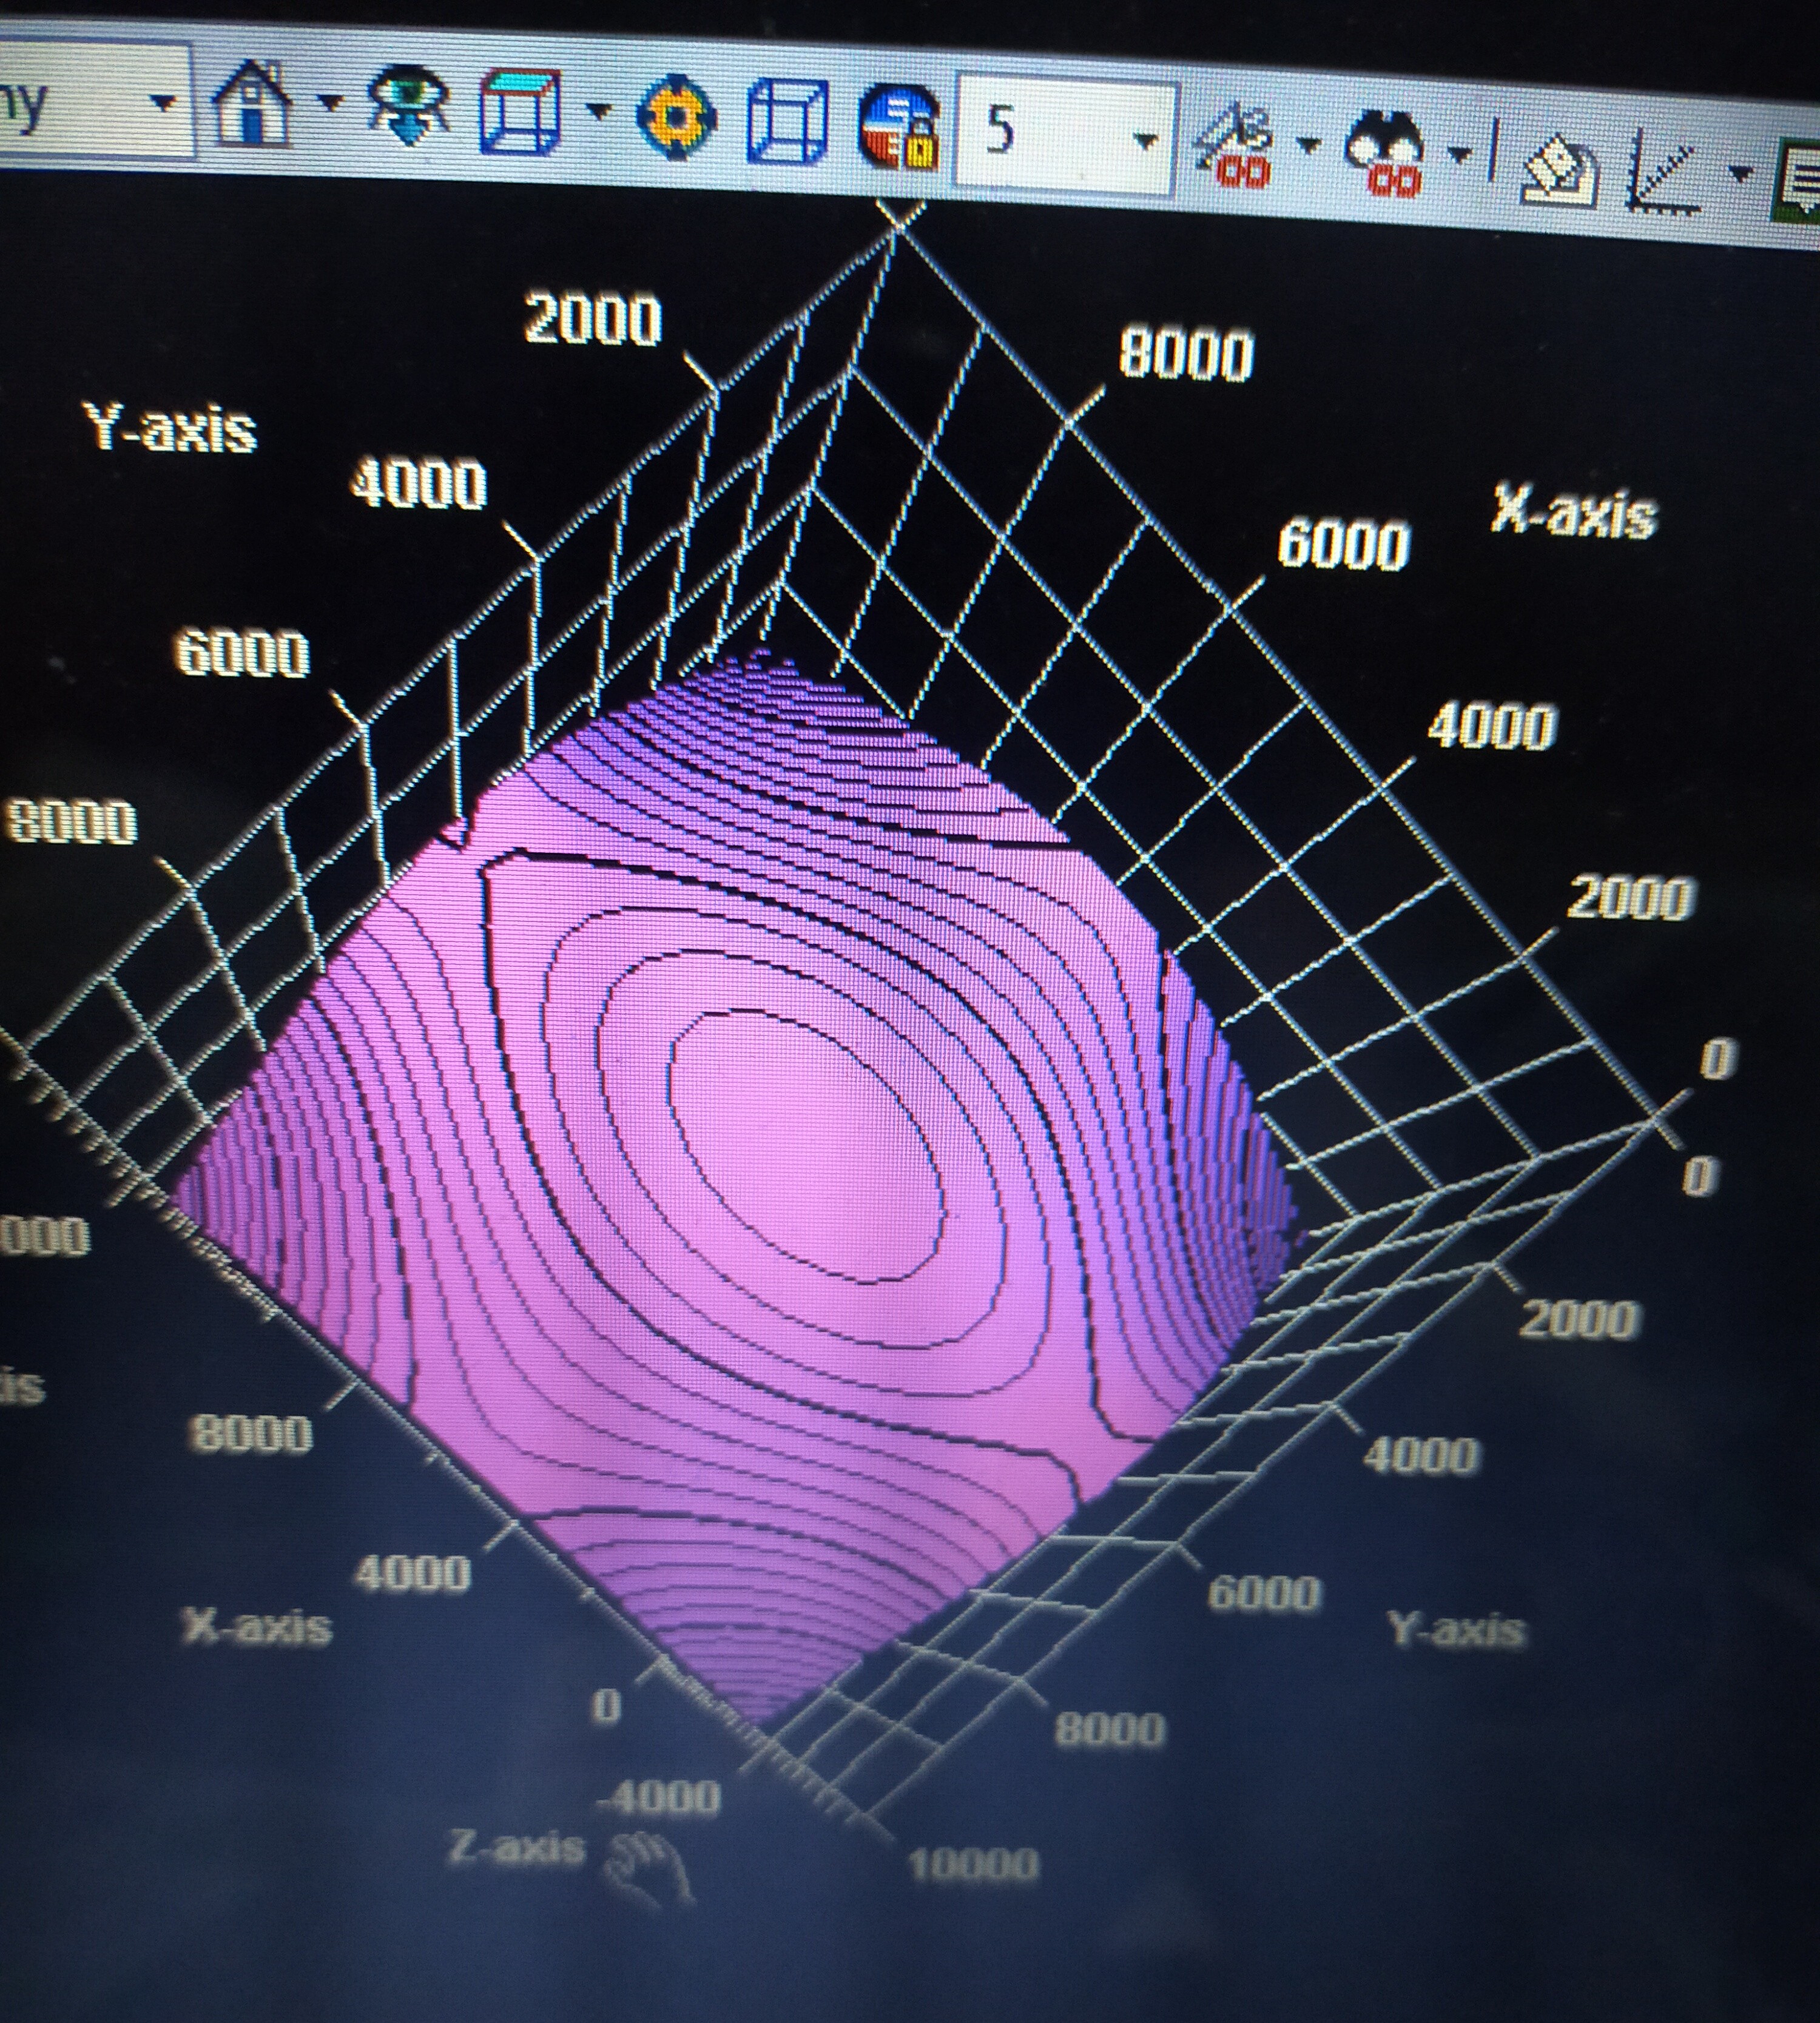Expand the arrow beside the linked binoculars icon
The image size is (1820, 2023).
(1461, 155)
